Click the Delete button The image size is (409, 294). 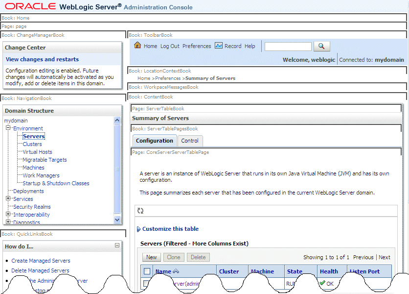point(198,257)
